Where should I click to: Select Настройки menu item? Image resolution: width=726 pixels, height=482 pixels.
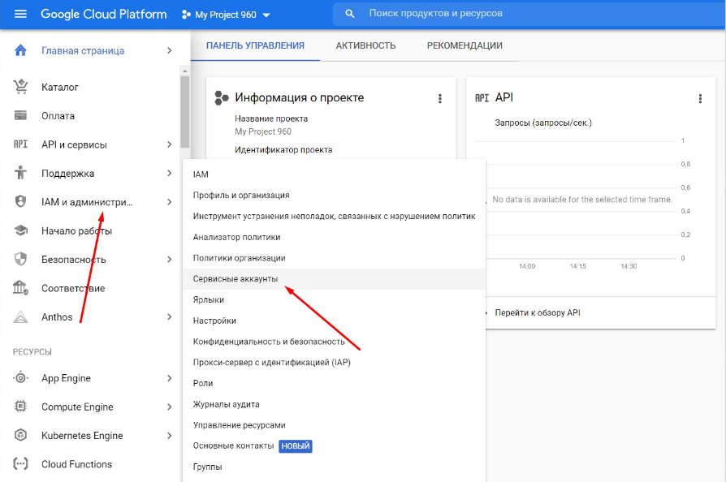click(334, 321)
